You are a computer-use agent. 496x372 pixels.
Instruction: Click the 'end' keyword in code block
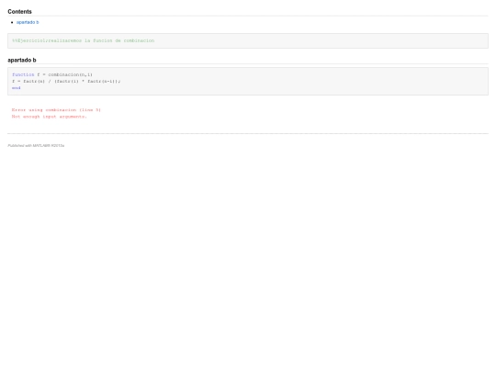click(x=17, y=88)
